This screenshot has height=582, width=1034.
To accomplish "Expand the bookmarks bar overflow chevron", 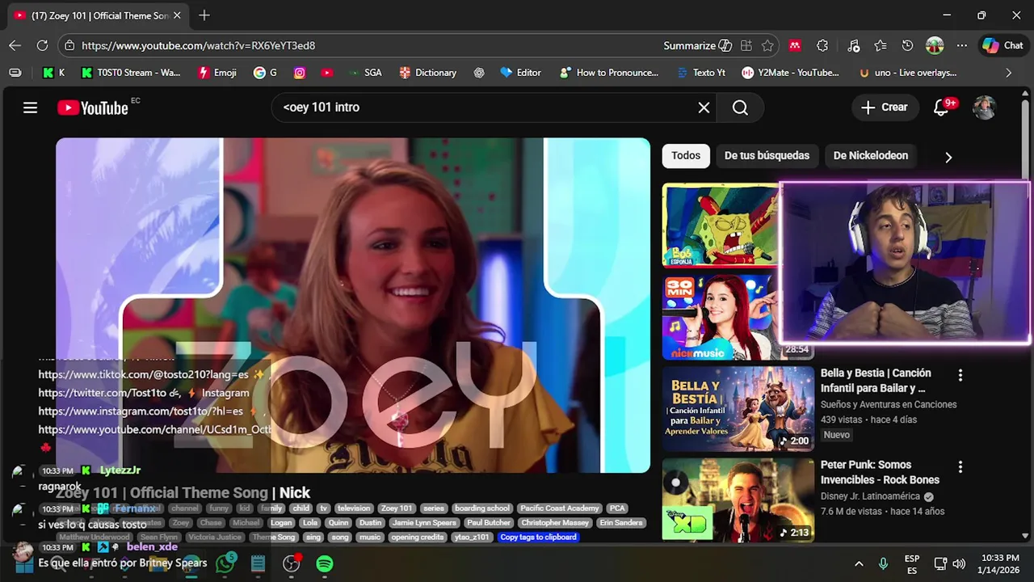I will click(1008, 73).
